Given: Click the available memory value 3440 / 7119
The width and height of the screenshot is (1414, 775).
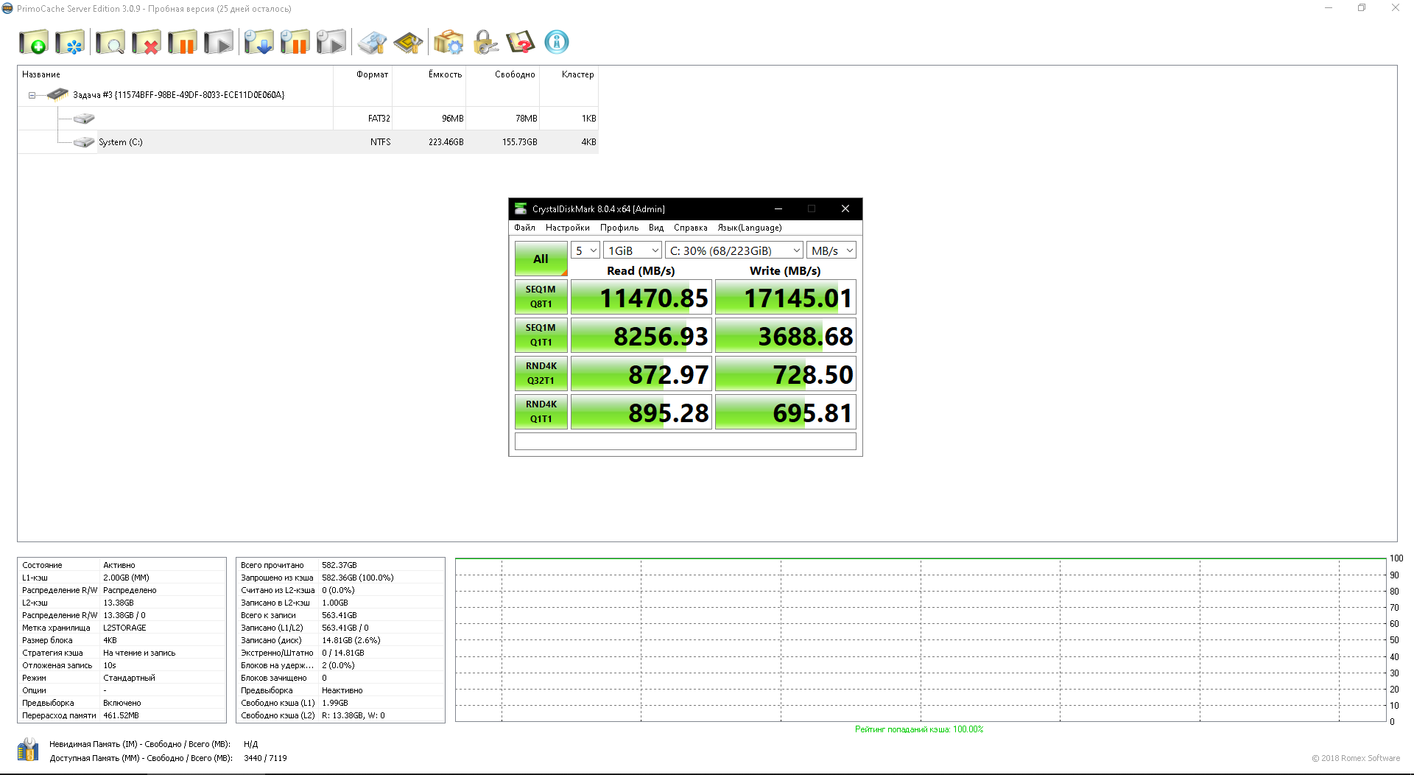Looking at the screenshot, I should pyautogui.click(x=265, y=758).
